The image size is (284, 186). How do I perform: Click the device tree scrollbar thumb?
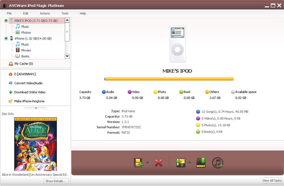click(67, 32)
